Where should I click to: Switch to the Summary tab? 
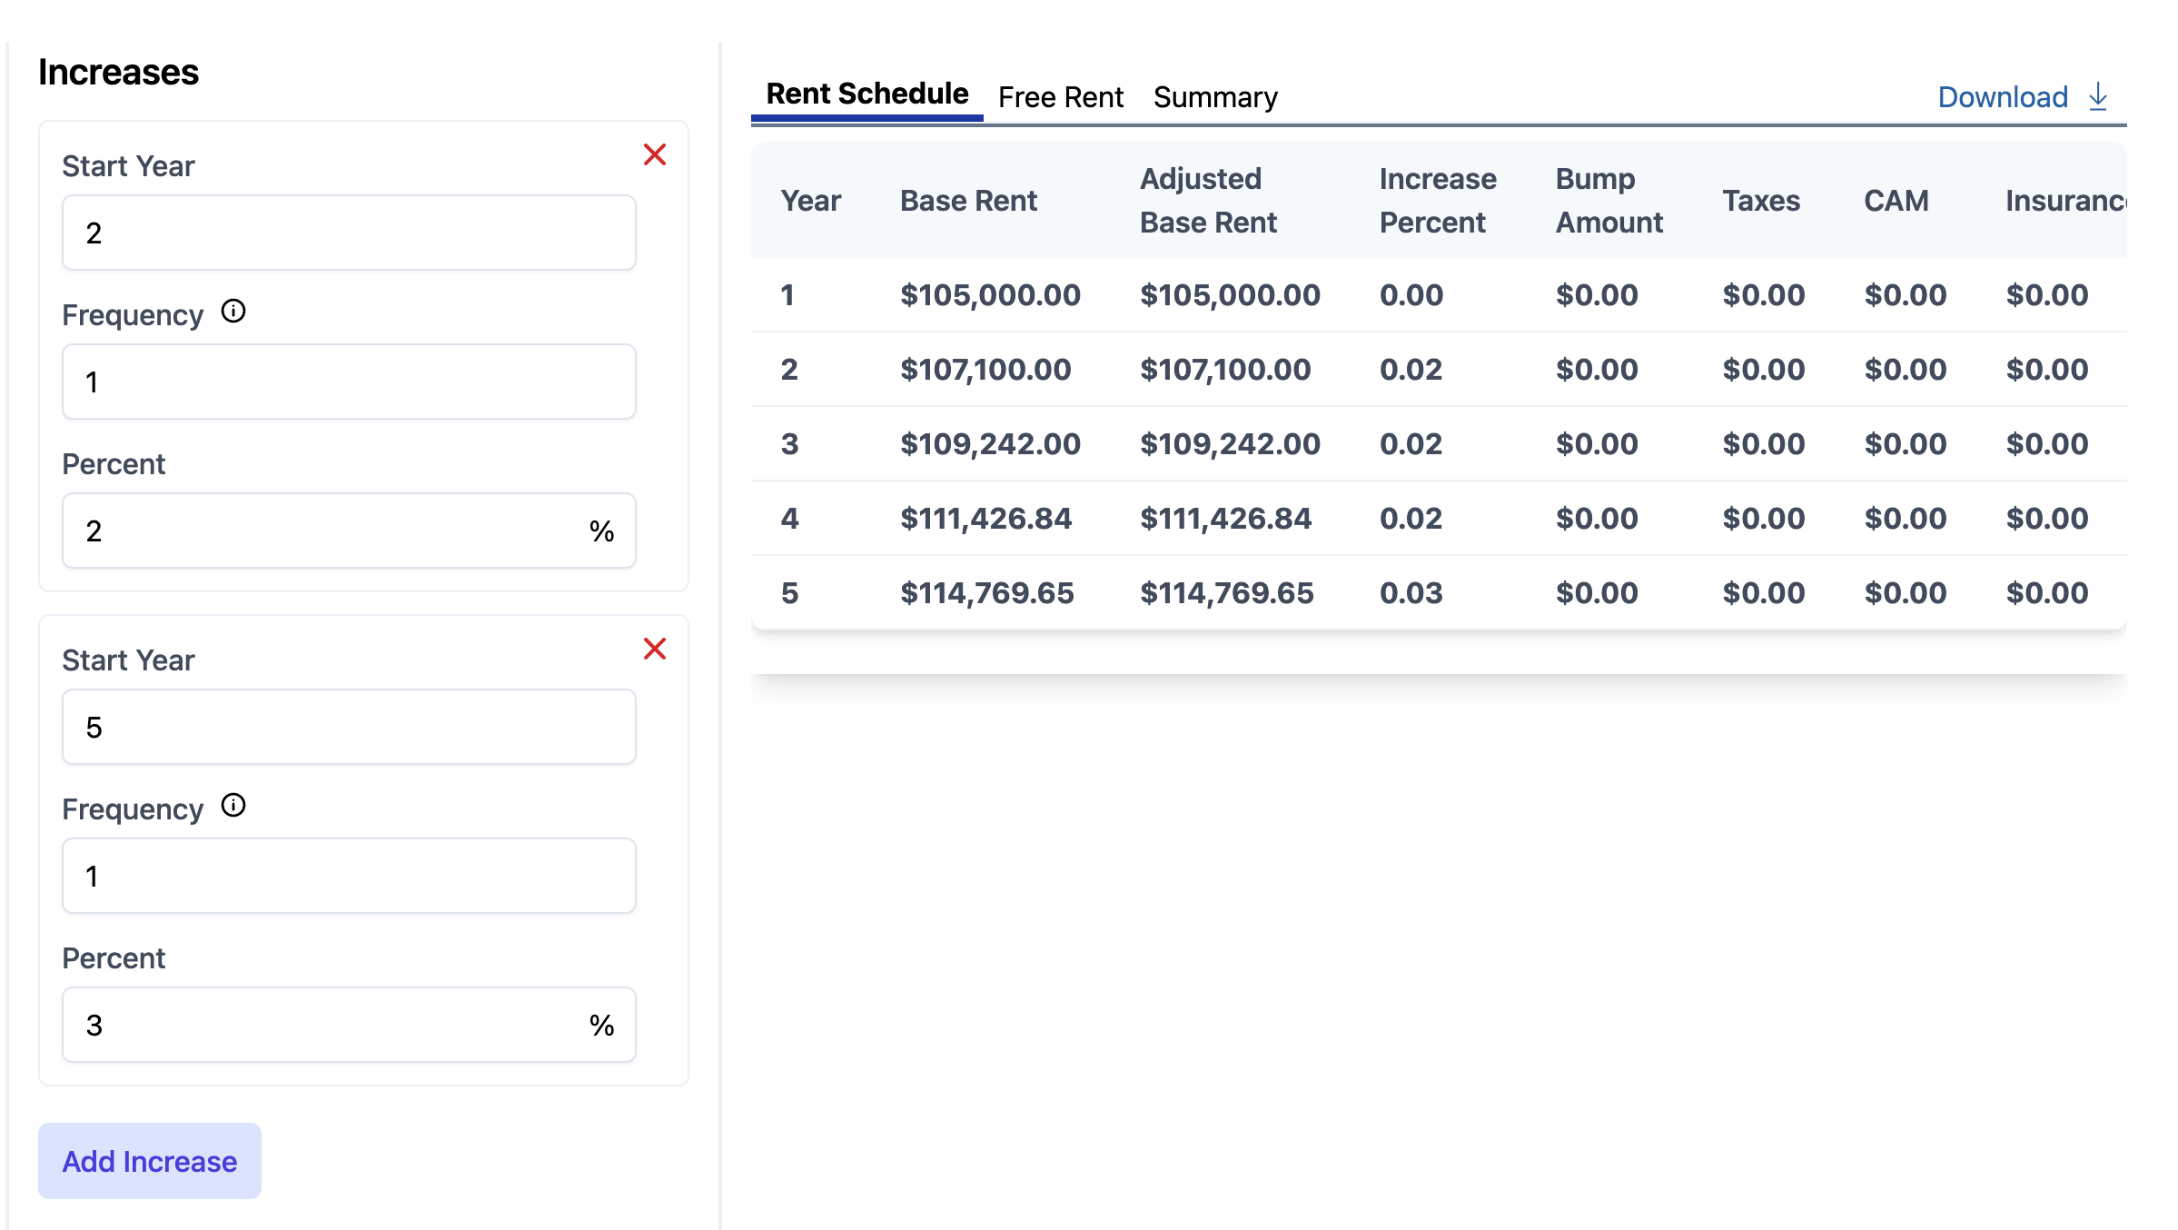point(1215,96)
